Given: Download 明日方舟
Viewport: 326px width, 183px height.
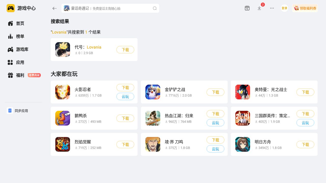Looking at the screenshot, I should click(305, 144).
